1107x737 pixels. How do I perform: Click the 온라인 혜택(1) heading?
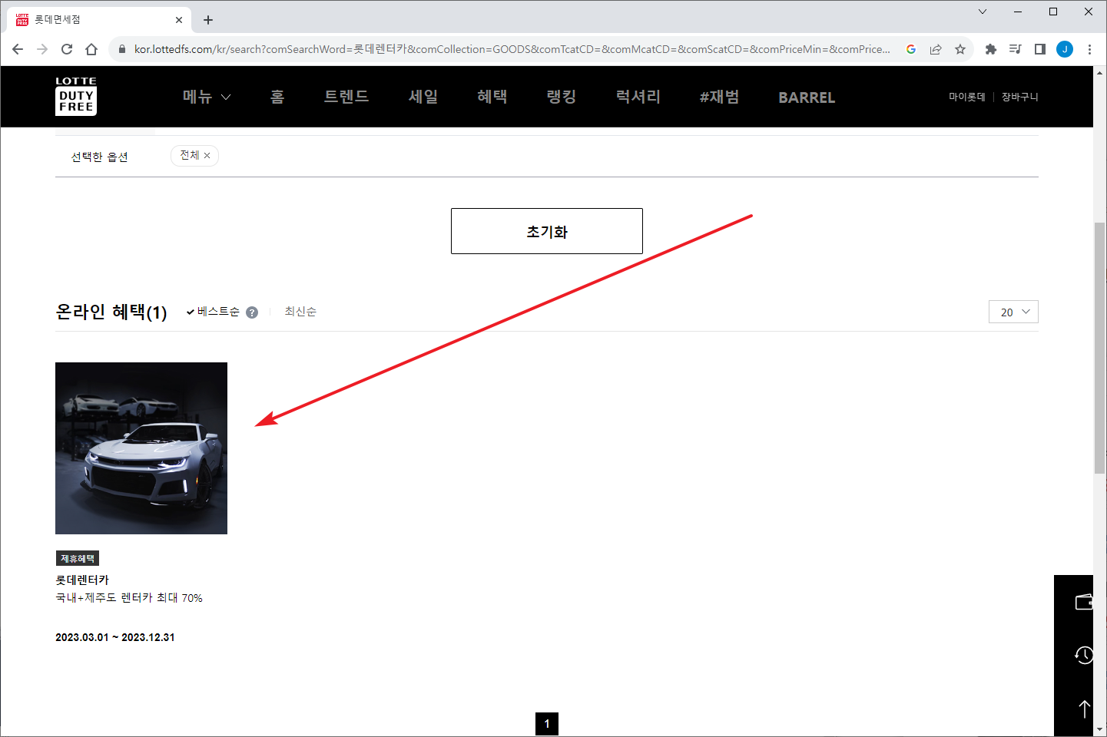[x=111, y=312]
